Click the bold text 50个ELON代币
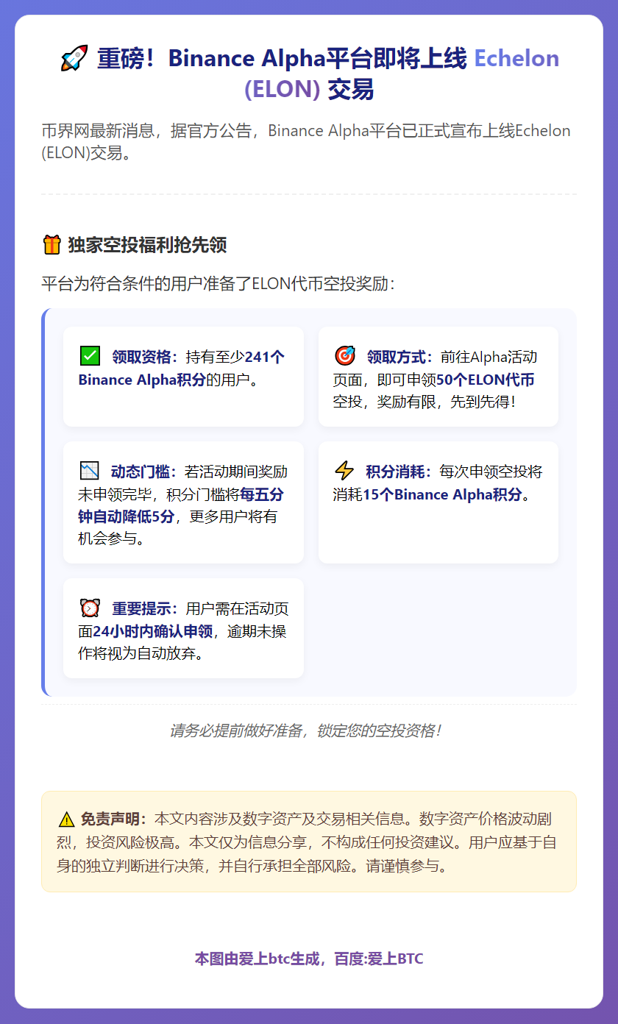The width and height of the screenshot is (618, 1024). point(486,380)
